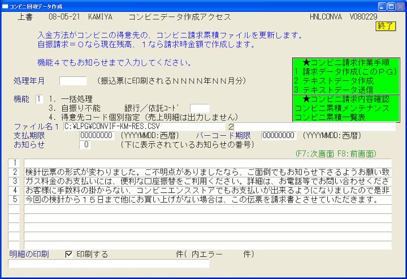Toggle the 印刷する checkbox
Viewport: 407px width, 279px height.
coord(69,254)
